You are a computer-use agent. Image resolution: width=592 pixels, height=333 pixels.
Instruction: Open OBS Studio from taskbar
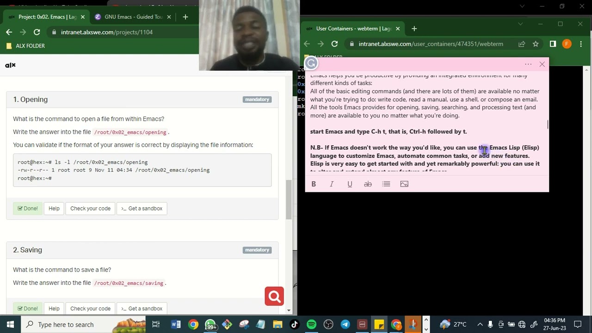(x=328, y=325)
